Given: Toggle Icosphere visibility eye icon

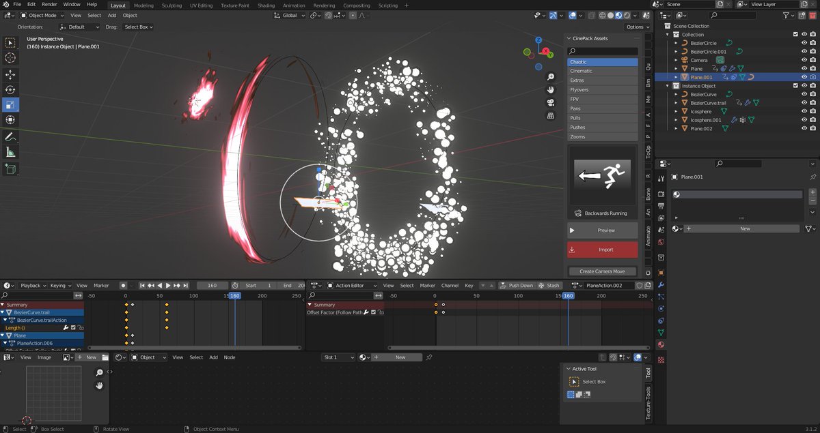Looking at the screenshot, I should pos(804,111).
